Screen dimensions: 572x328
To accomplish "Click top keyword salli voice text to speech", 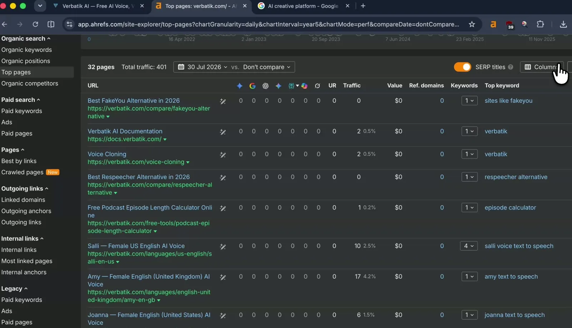I will 519,246.
